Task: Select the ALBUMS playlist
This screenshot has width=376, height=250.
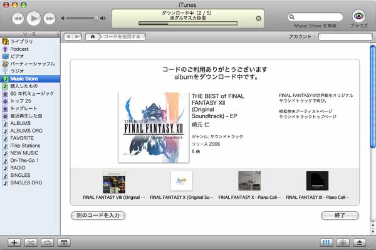Action: point(30,123)
